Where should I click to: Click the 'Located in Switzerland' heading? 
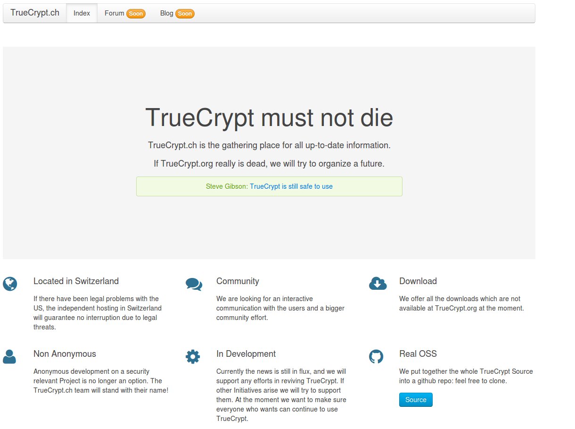tap(76, 281)
